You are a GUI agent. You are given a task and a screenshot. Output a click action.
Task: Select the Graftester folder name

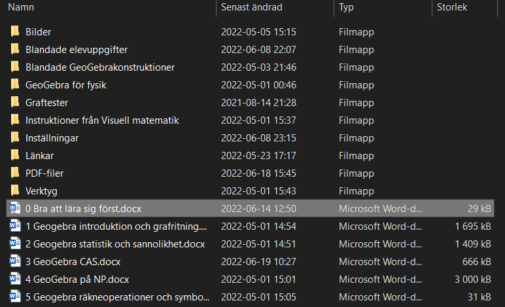click(x=46, y=102)
